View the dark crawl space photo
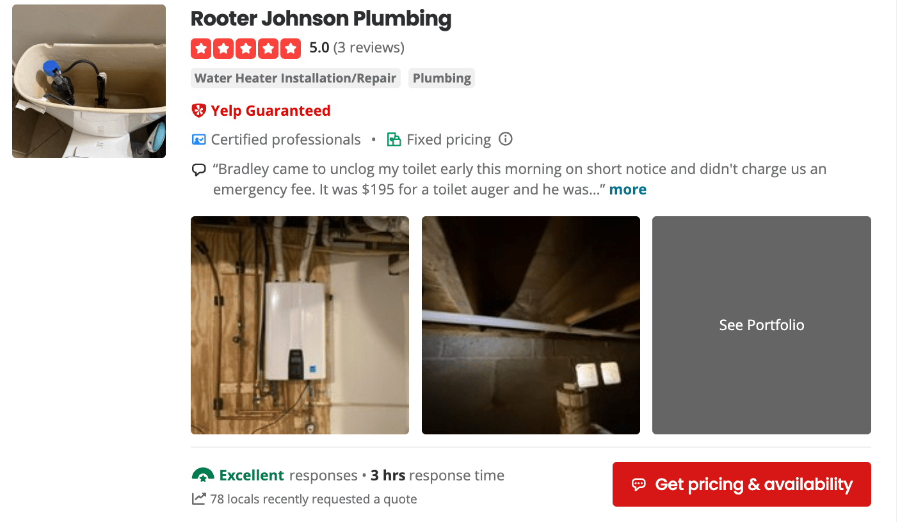The width and height of the screenshot is (900, 522). pyautogui.click(x=531, y=325)
